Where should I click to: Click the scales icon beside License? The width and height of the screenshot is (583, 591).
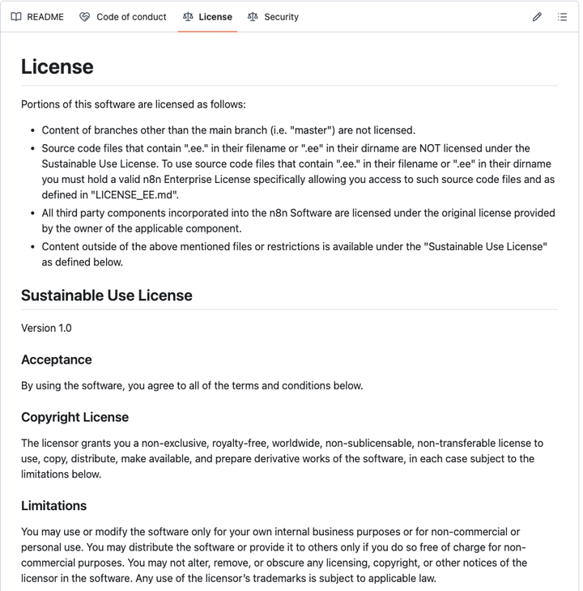(188, 17)
